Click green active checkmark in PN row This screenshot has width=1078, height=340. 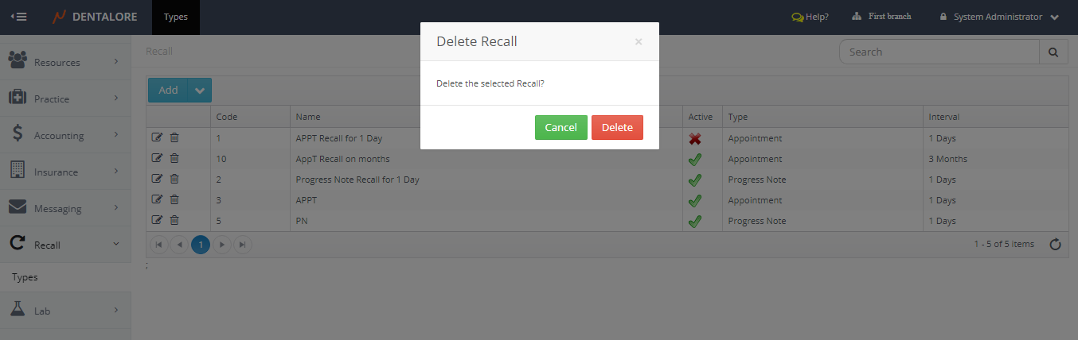pos(694,221)
